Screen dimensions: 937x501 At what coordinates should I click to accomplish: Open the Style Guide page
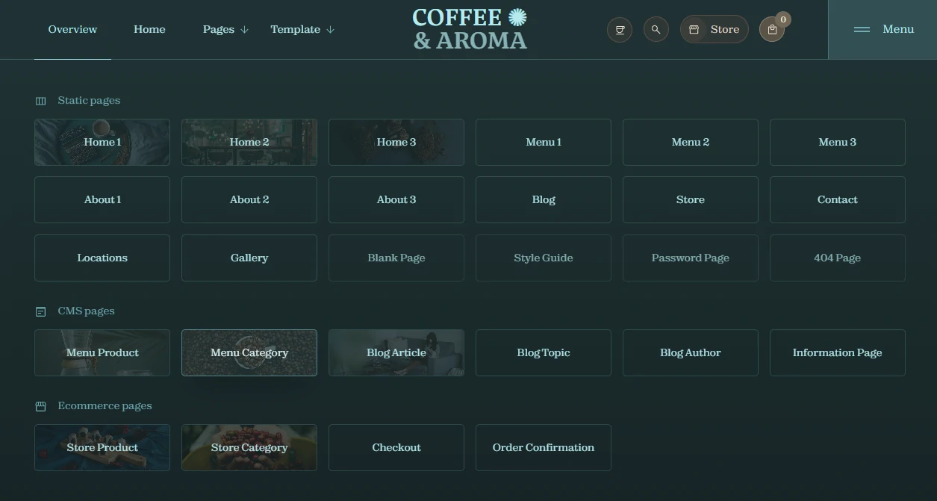click(544, 258)
